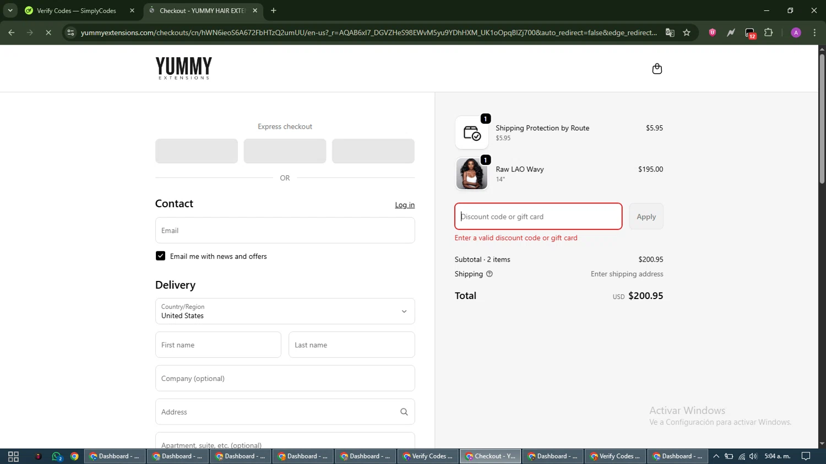This screenshot has width=826, height=464.
Task: Close the Verify Codes — SimplyCodes tab
Action: [x=132, y=10]
